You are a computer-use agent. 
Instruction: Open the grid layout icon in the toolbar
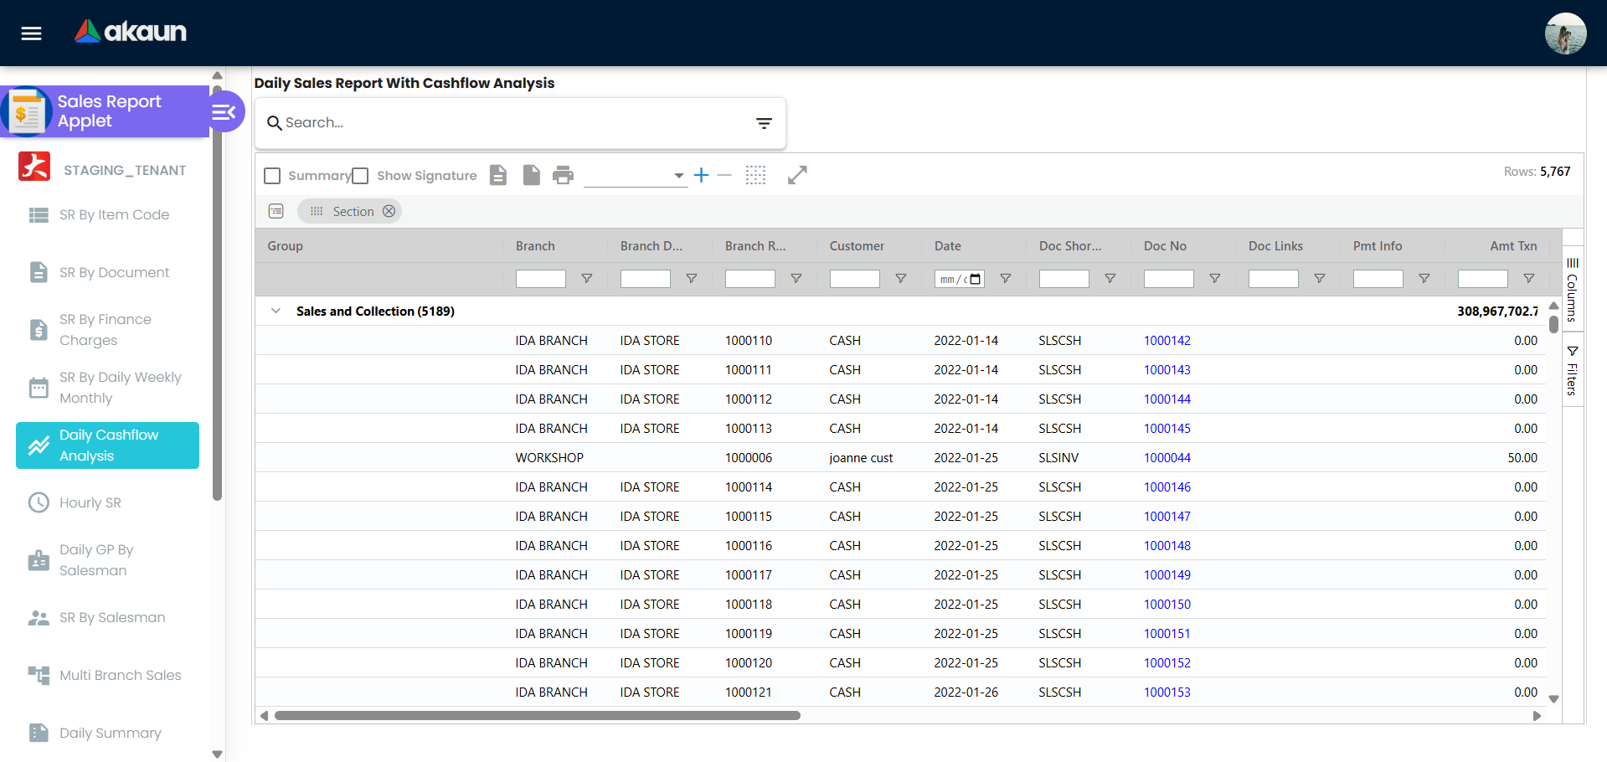point(755,175)
